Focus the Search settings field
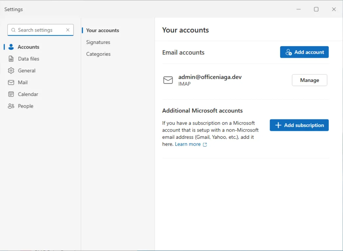Viewport: 343px width, 251px height. 41,30
